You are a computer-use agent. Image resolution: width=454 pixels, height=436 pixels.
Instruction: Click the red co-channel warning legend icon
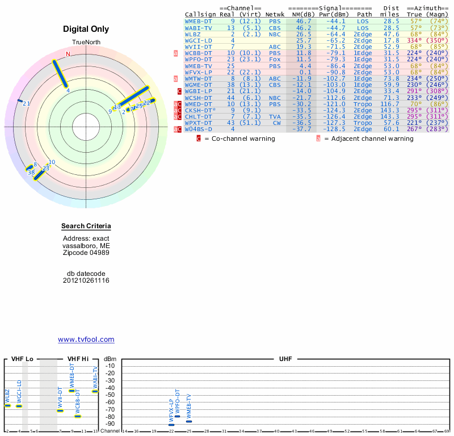(199, 139)
